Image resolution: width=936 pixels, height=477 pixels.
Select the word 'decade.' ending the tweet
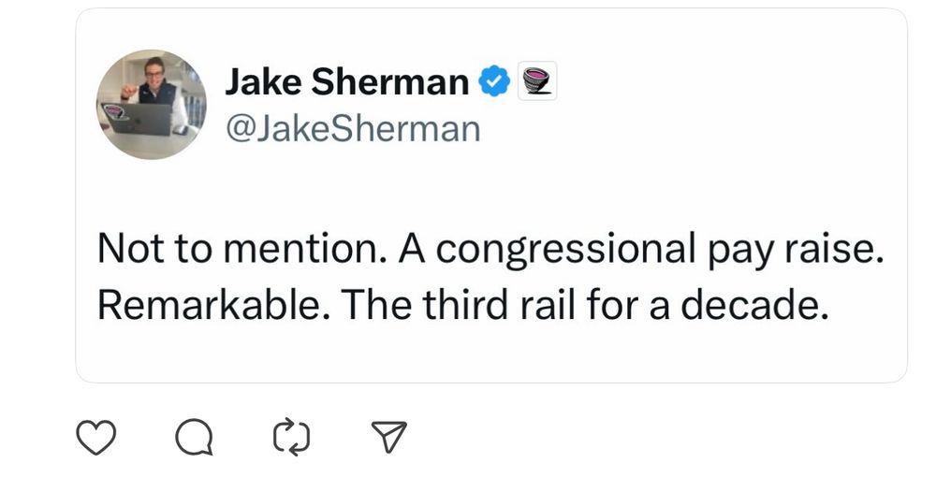click(754, 305)
